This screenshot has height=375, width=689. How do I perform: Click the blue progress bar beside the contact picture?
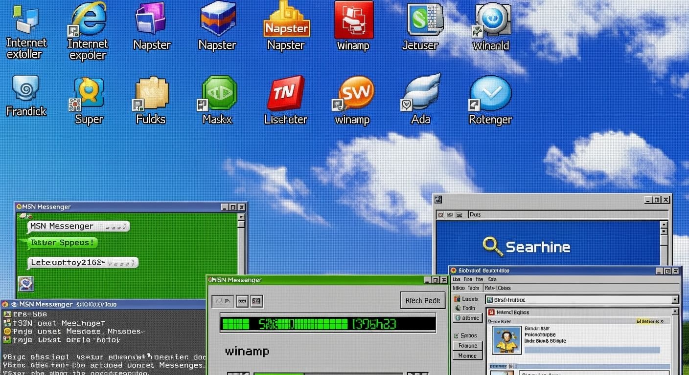pos(591,350)
